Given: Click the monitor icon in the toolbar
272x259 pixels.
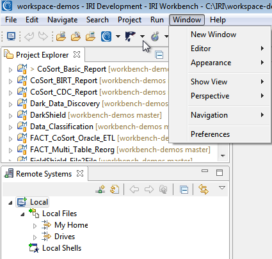Looking at the screenshot, I should (11, 36).
